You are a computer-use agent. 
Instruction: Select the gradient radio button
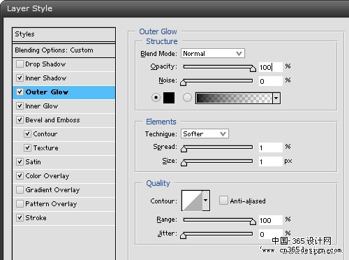[x=187, y=97]
